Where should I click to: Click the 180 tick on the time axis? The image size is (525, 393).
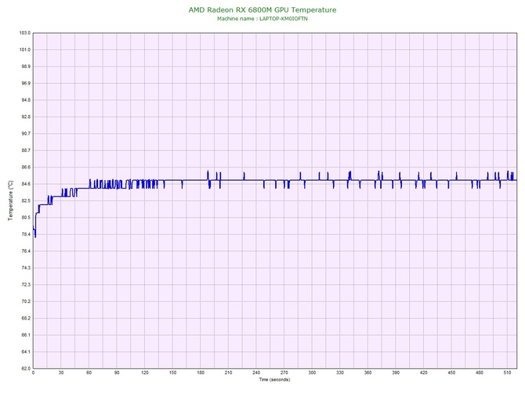coord(201,373)
